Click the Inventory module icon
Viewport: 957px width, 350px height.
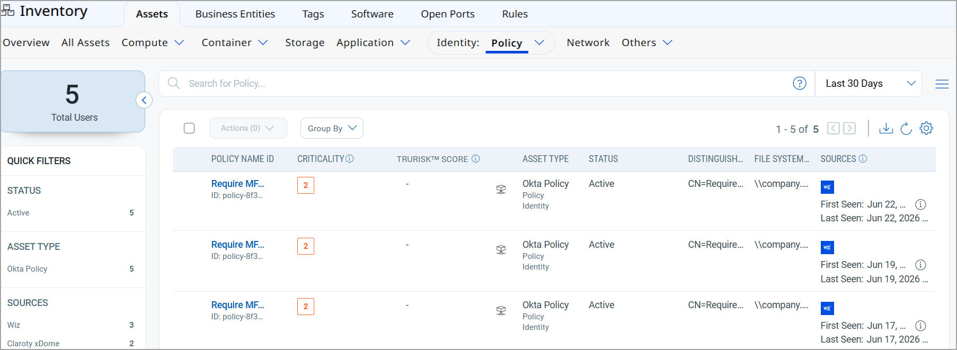(7, 11)
